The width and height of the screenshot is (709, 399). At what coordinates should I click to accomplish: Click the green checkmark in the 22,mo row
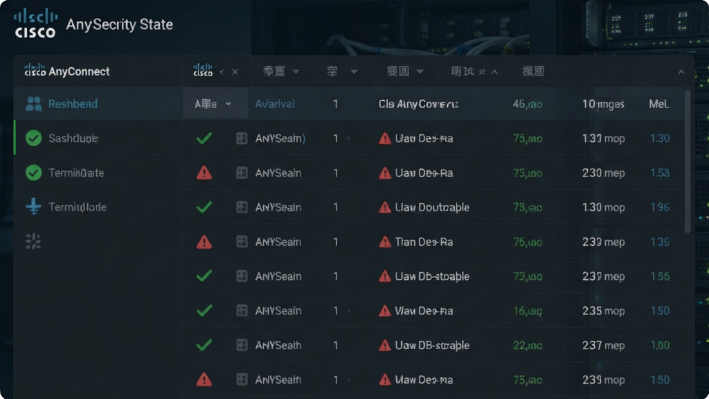point(204,345)
